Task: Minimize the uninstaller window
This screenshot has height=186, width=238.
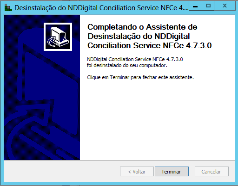Action: point(195,6)
